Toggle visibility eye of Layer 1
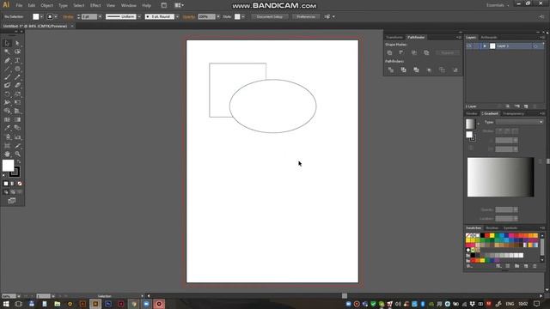The height and width of the screenshot is (309, 550). (x=469, y=45)
